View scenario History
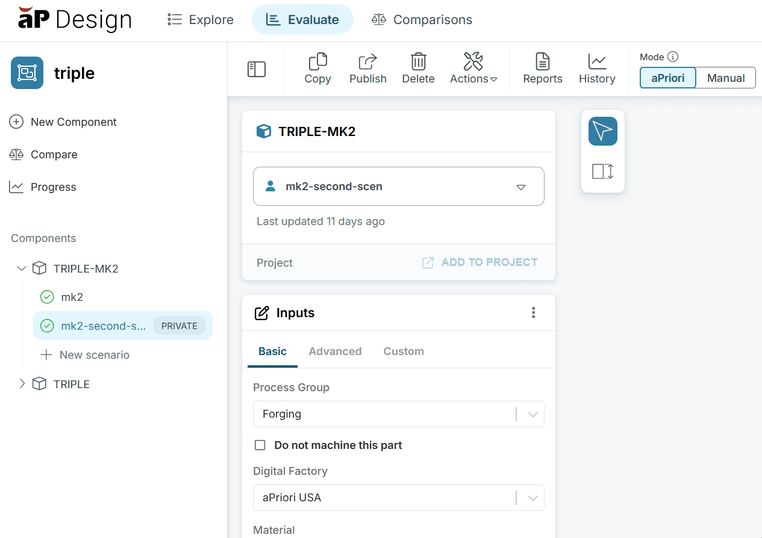 coord(597,69)
